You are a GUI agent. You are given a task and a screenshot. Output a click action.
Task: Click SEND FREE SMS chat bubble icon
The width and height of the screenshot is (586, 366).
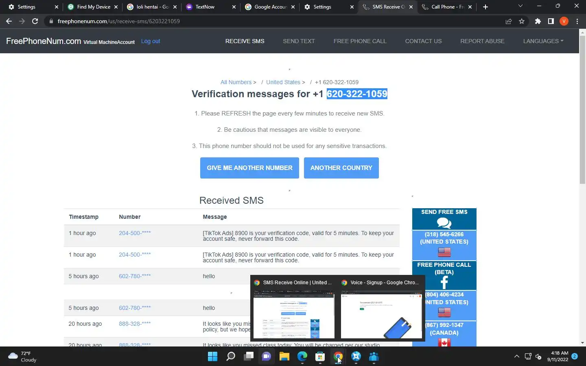pos(444,223)
